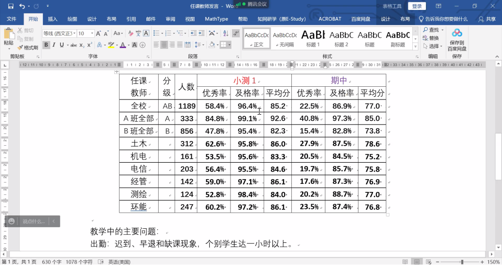Switch to the 审阅 (Review) tab

point(170,19)
